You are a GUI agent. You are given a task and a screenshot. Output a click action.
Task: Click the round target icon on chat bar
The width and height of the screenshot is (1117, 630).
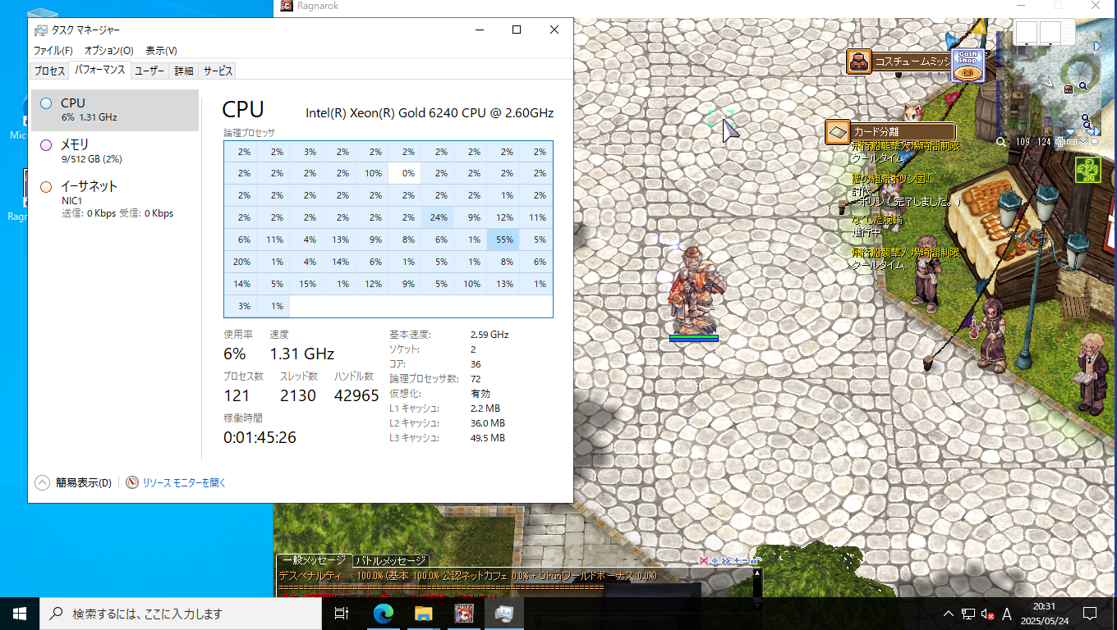tap(715, 560)
